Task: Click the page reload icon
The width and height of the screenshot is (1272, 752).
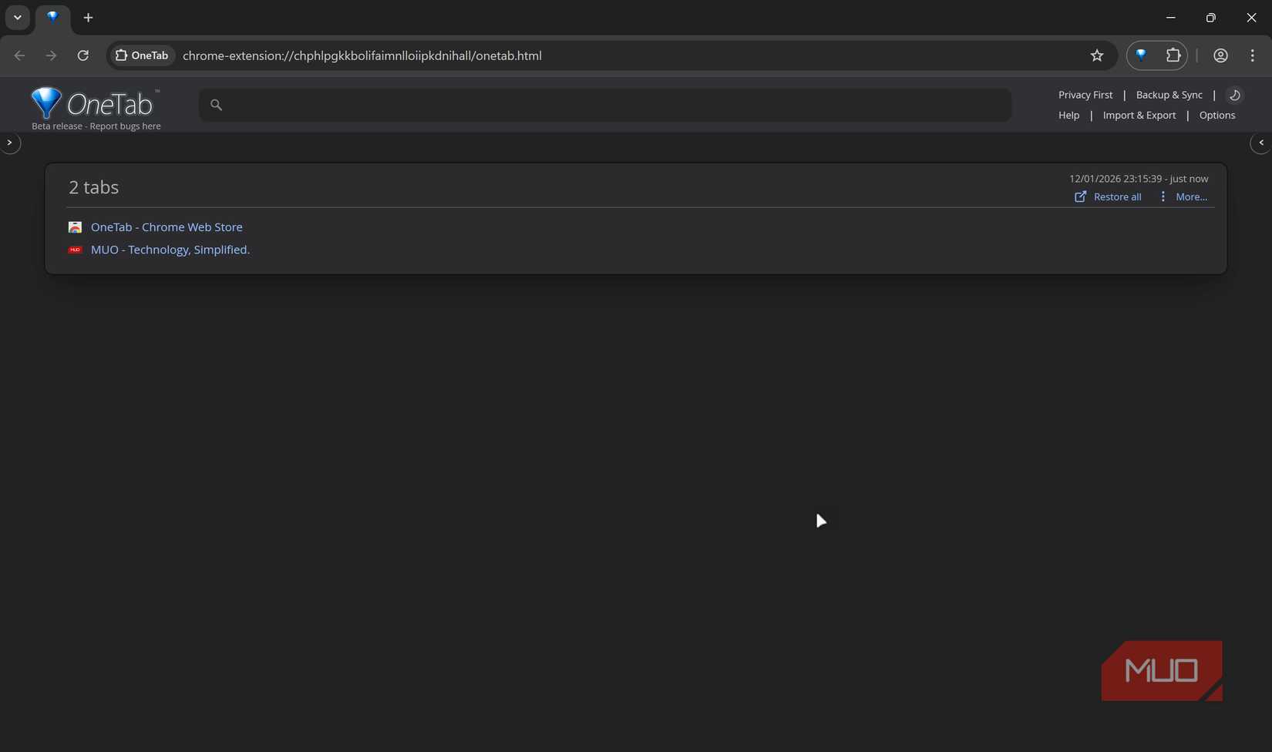Action: (x=82, y=55)
